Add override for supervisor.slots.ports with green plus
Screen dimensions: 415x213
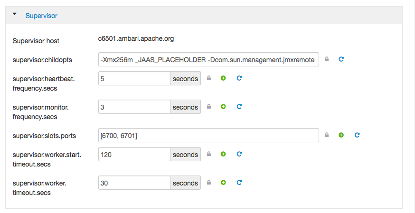pos(341,135)
